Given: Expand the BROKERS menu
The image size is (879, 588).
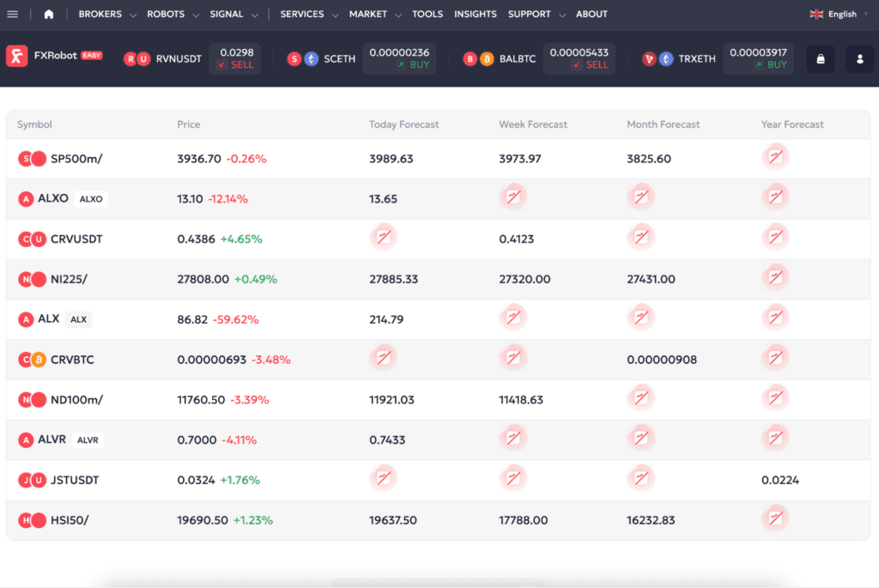Looking at the screenshot, I should [x=107, y=14].
